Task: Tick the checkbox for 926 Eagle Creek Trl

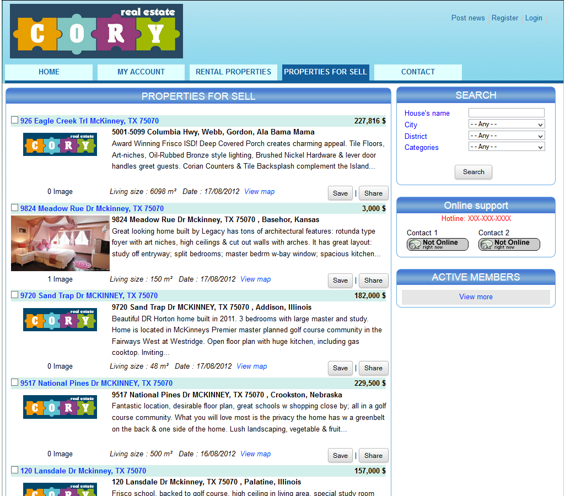Action: pyautogui.click(x=15, y=120)
